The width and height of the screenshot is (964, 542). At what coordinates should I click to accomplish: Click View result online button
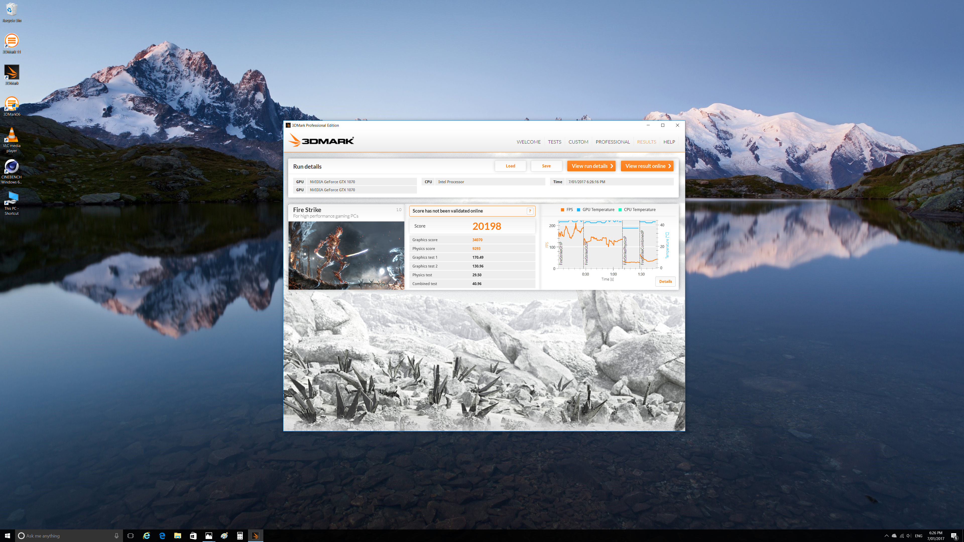(x=647, y=166)
